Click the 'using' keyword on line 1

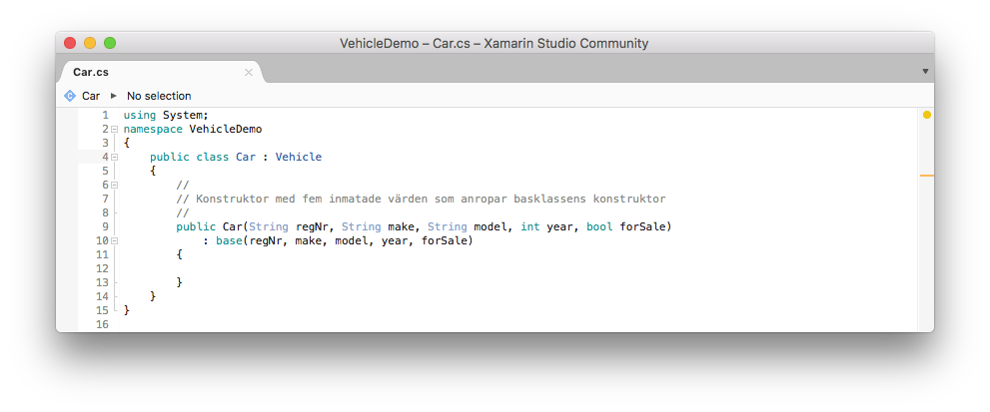[x=140, y=116]
